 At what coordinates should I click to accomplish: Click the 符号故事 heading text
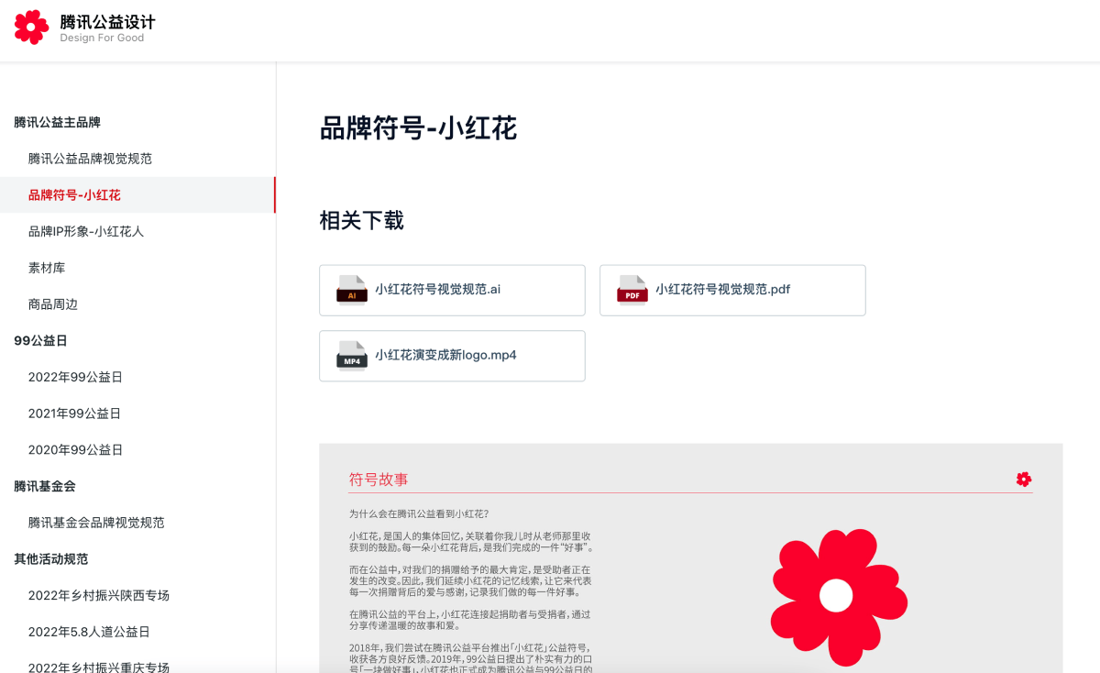coord(379,479)
